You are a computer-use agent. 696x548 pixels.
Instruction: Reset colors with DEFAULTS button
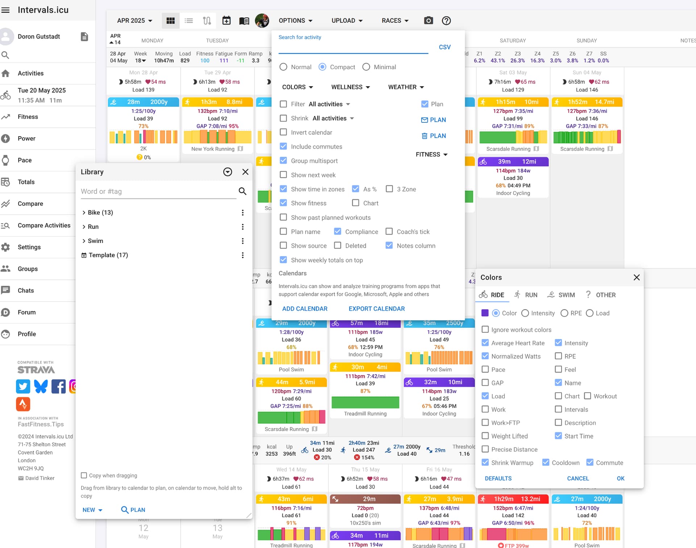pyautogui.click(x=498, y=478)
